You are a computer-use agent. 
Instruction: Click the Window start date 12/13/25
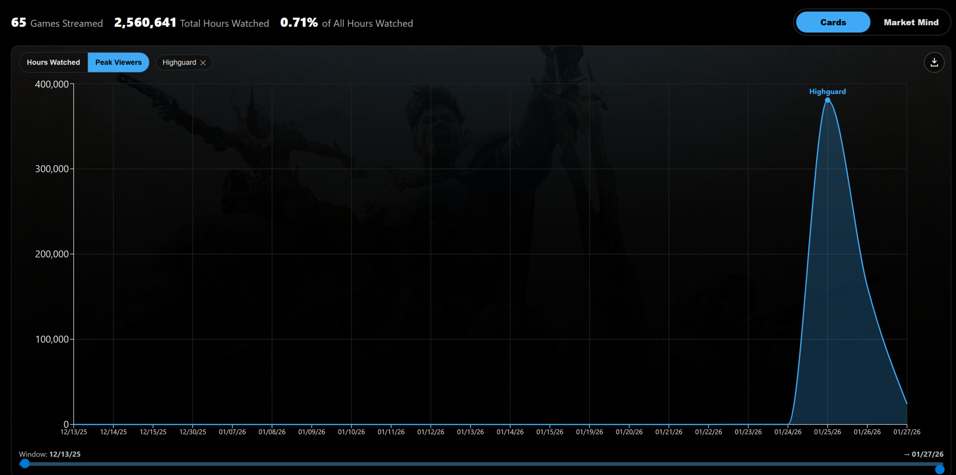[65, 454]
